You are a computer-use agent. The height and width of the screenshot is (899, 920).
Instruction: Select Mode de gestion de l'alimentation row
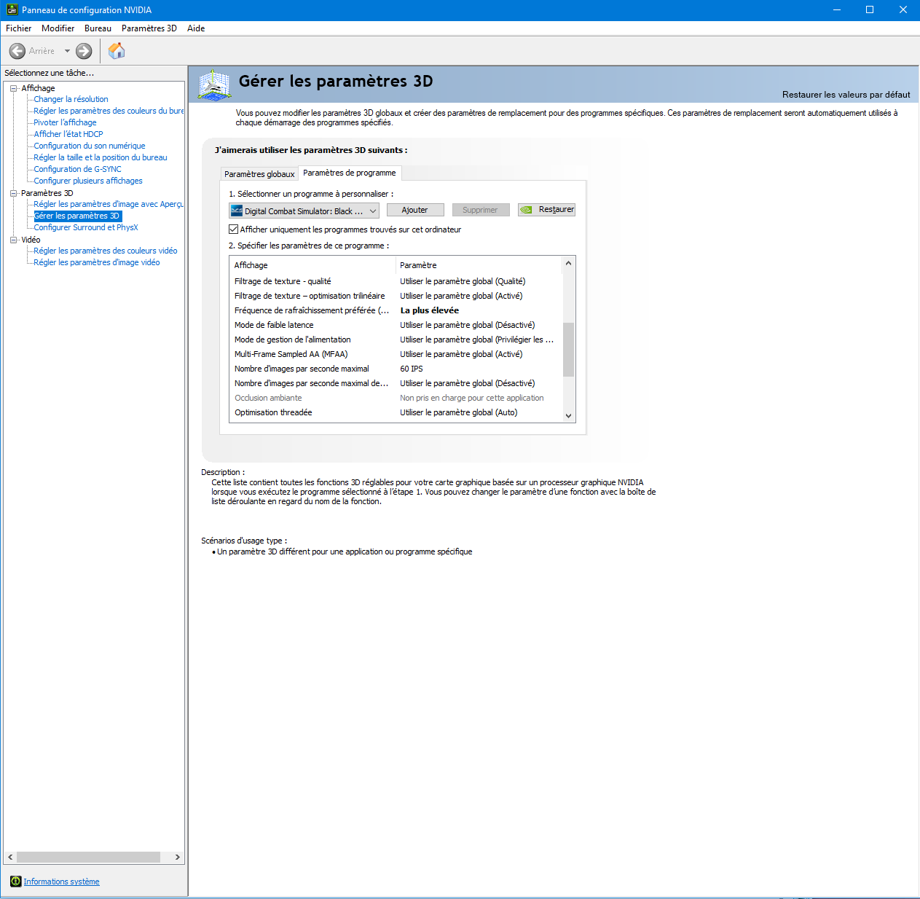(x=396, y=339)
